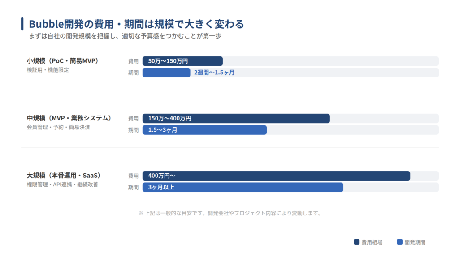Screen dimensions: 459x258
Task: Click the 50万〜150万円 cost bar
Action: 182,61
